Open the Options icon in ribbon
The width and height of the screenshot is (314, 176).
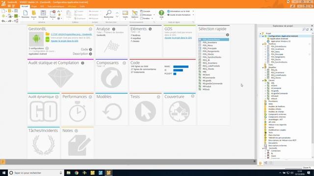[135, 13]
